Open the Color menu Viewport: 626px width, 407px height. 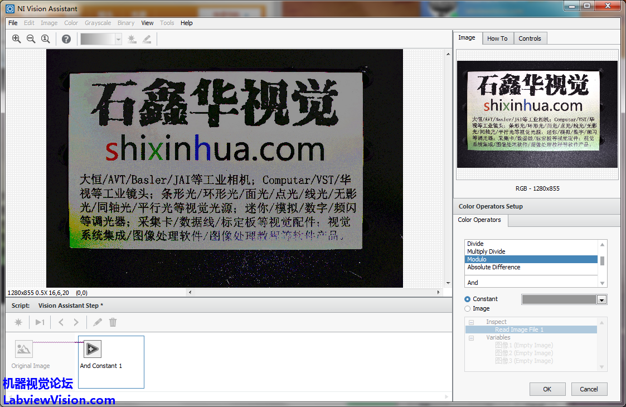(71, 23)
